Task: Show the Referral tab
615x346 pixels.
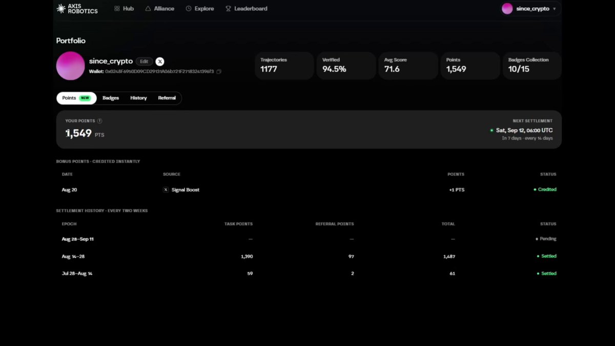Action: [x=167, y=98]
